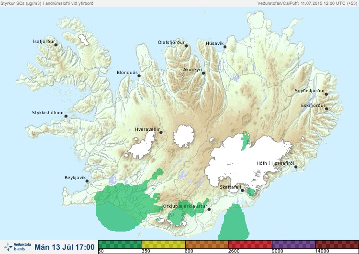Click the Akureyri station dot

(203, 73)
